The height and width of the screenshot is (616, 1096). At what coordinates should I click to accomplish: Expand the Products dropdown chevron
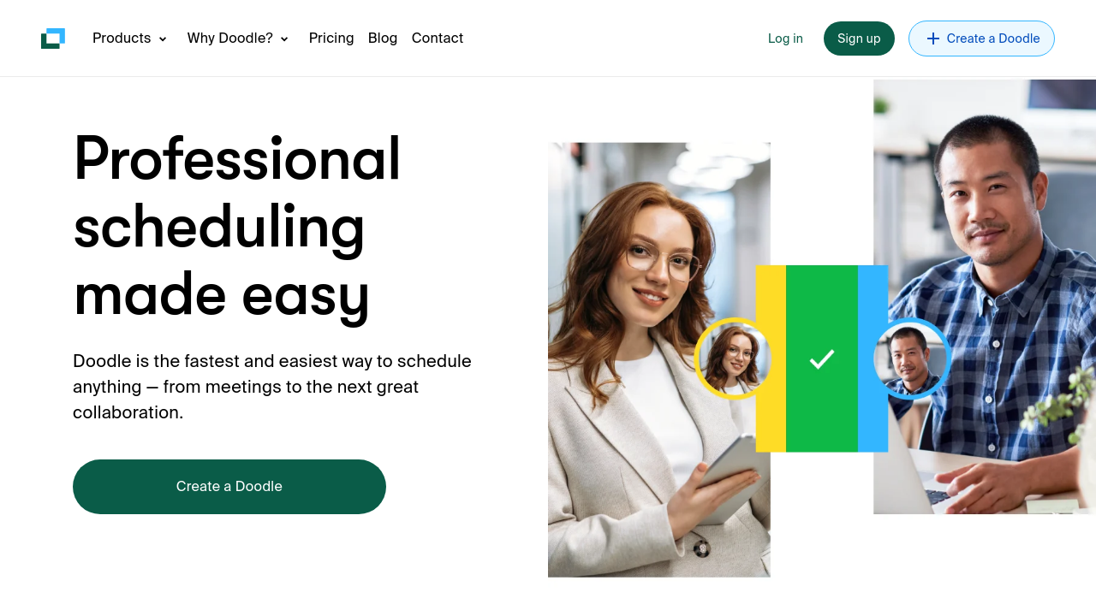[163, 39]
